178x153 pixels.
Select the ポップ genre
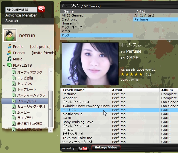pos(97,35)
